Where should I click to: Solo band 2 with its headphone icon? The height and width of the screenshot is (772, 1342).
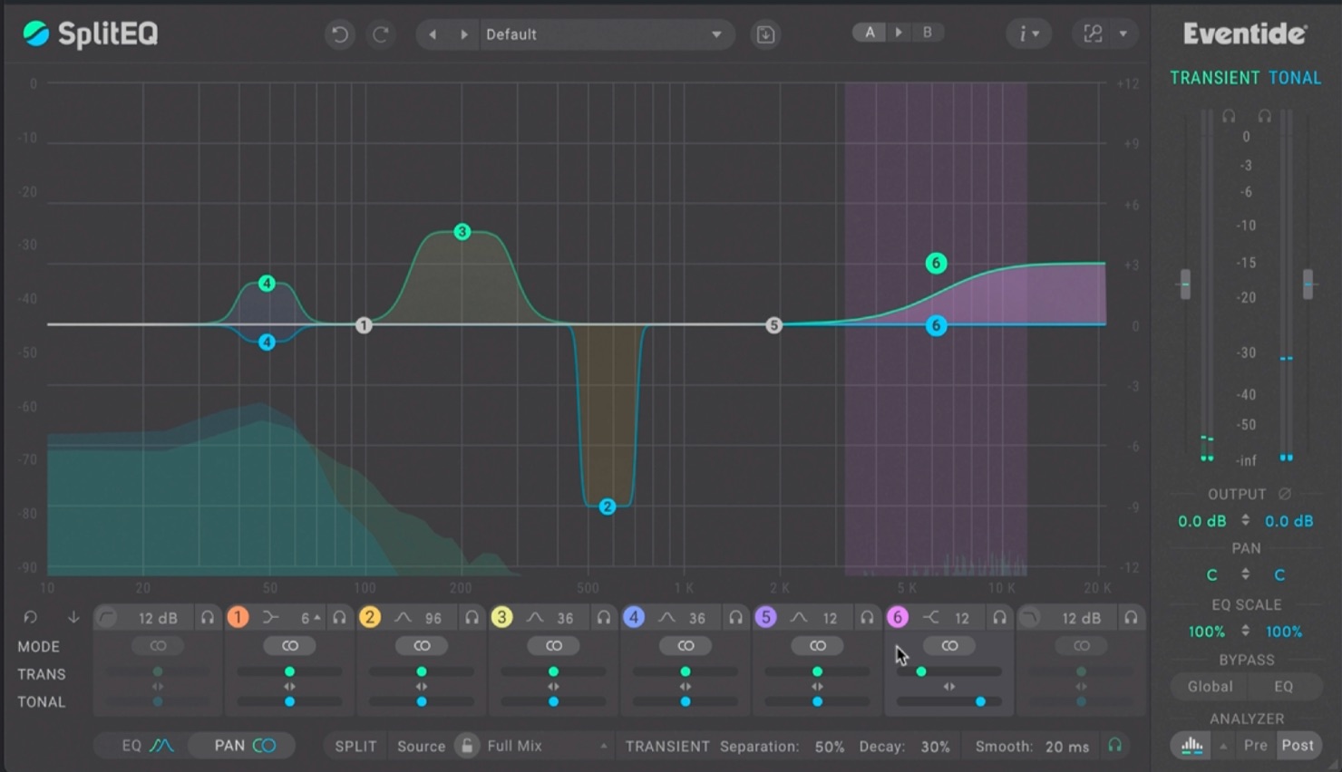(x=472, y=618)
